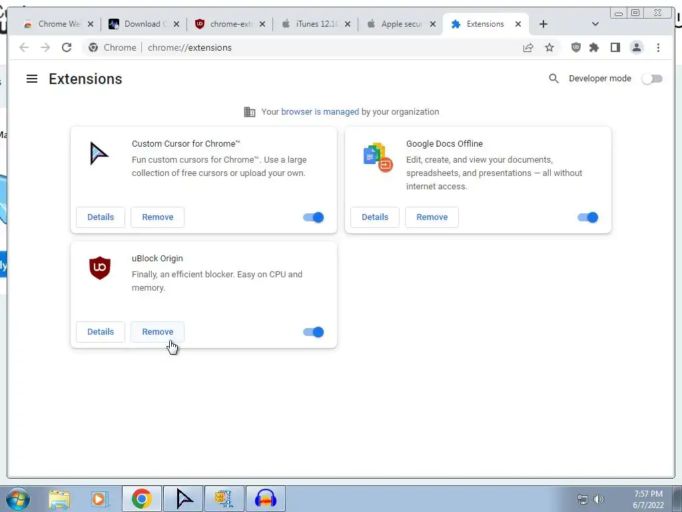Open Windows Start button
Screen dimensions: 682x512
click(17, 499)
